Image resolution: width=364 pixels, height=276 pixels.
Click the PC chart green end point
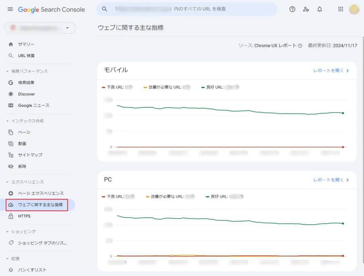(343, 224)
